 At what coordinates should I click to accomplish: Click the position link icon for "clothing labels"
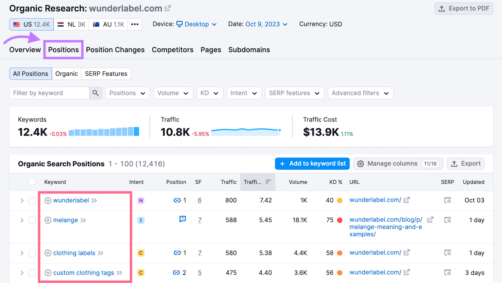click(178, 253)
